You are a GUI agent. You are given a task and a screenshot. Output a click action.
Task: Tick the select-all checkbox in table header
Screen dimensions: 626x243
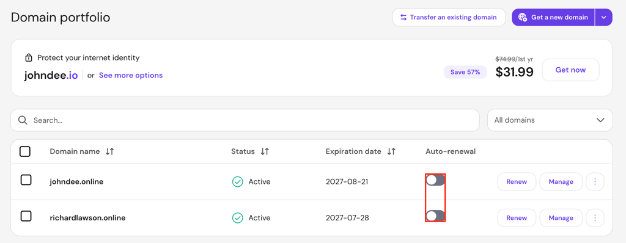pyautogui.click(x=25, y=151)
